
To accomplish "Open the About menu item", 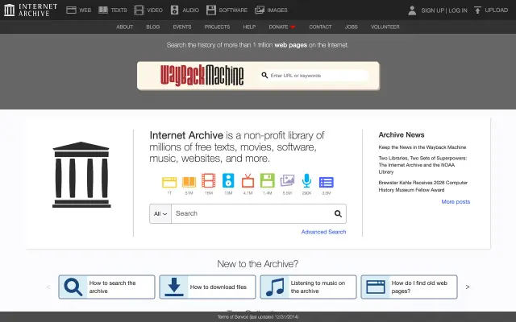I will point(125,27).
